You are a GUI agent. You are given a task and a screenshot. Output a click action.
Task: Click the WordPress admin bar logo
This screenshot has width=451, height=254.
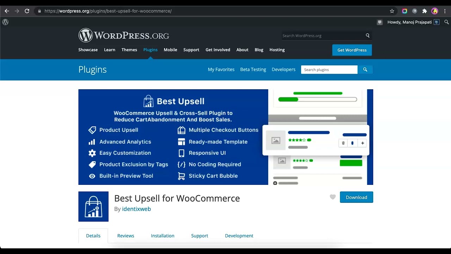[5, 22]
